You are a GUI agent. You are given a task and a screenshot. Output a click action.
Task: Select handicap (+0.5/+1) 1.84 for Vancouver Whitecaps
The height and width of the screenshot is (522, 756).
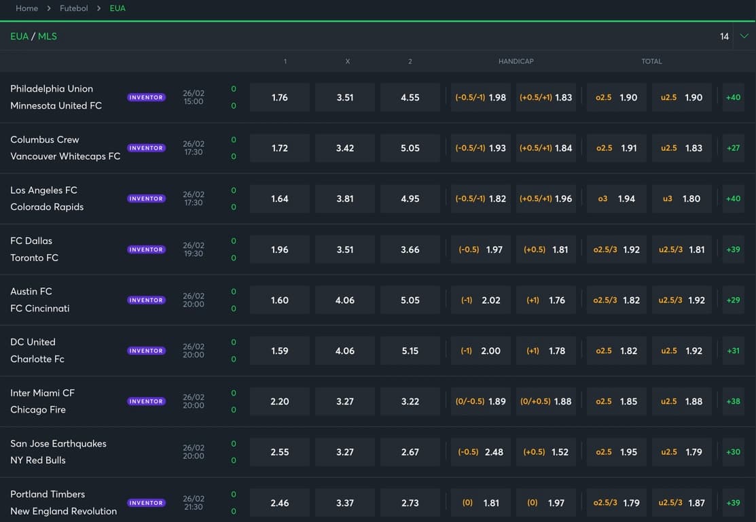click(546, 148)
